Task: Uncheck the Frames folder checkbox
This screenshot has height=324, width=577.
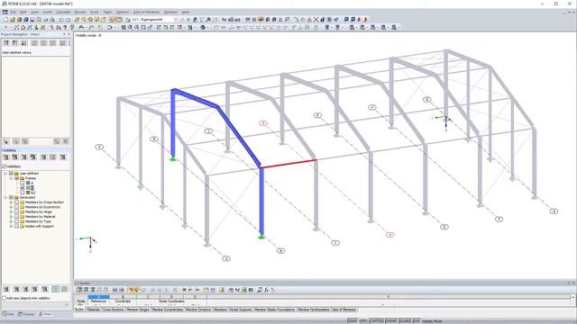Action: tap(16, 178)
